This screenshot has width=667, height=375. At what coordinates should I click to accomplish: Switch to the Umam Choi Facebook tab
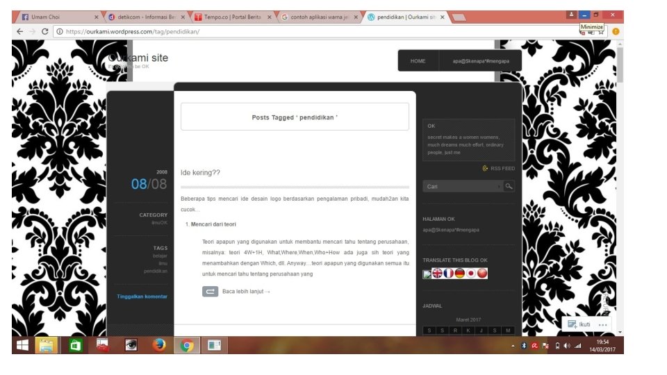pyautogui.click(x=59, y=17)
